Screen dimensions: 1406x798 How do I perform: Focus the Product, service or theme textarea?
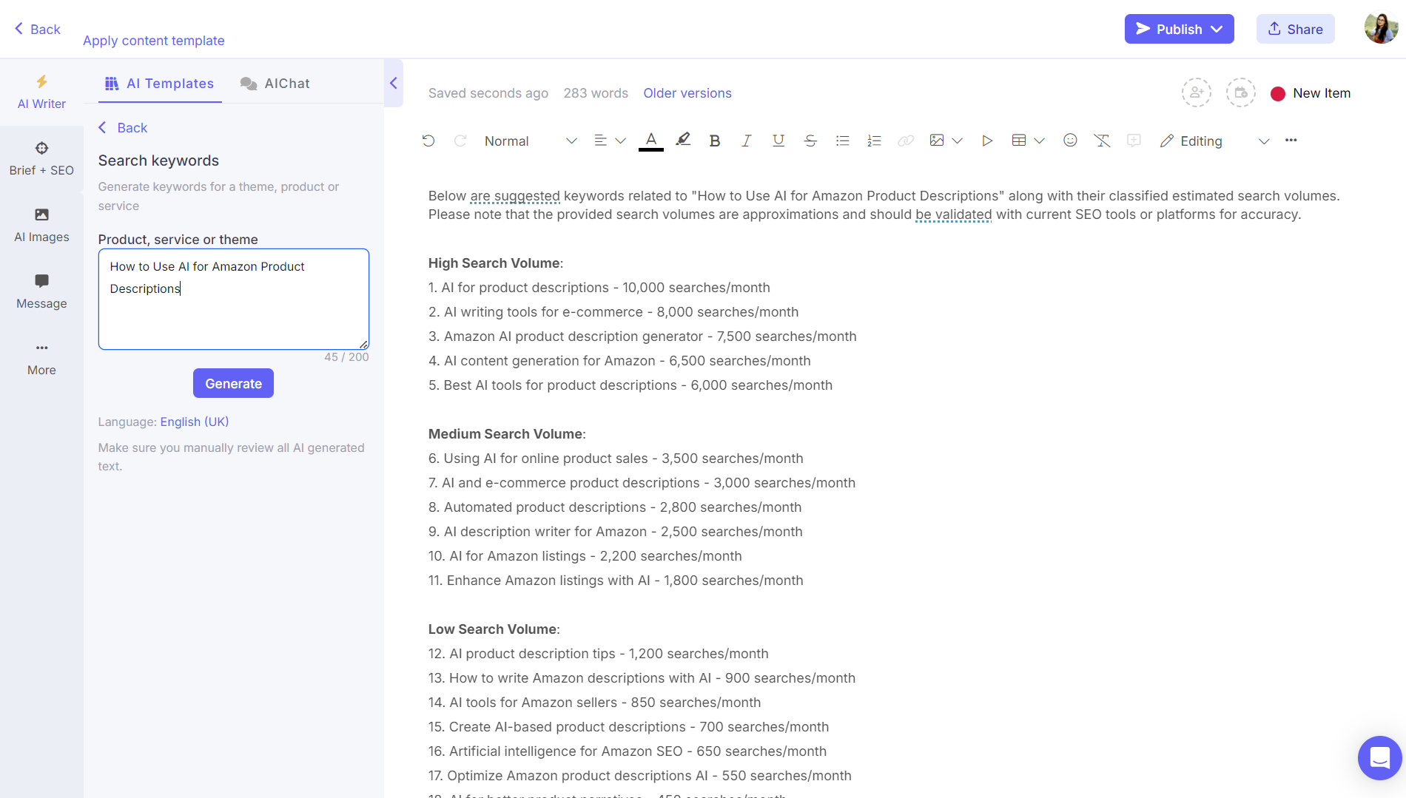[234, 299]
